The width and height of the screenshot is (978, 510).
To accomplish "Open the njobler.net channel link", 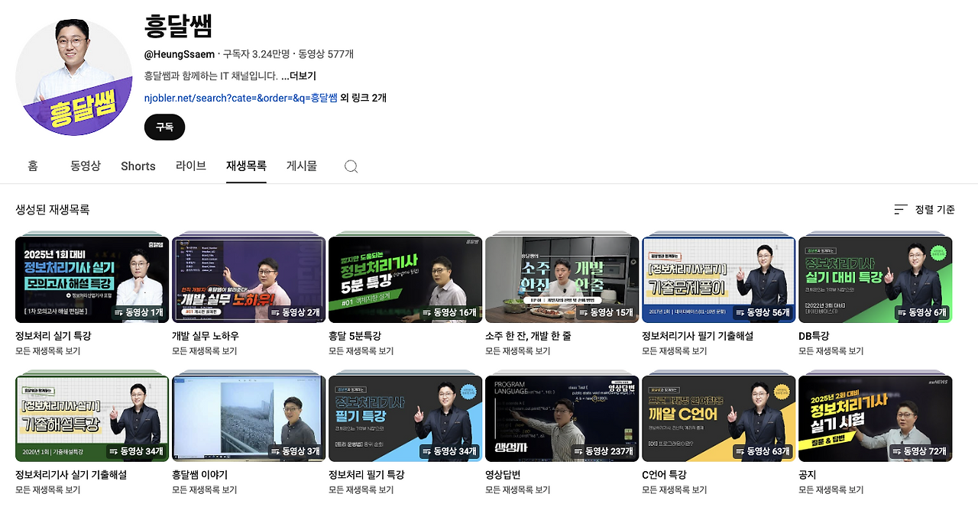I will [x=241, y=98].
